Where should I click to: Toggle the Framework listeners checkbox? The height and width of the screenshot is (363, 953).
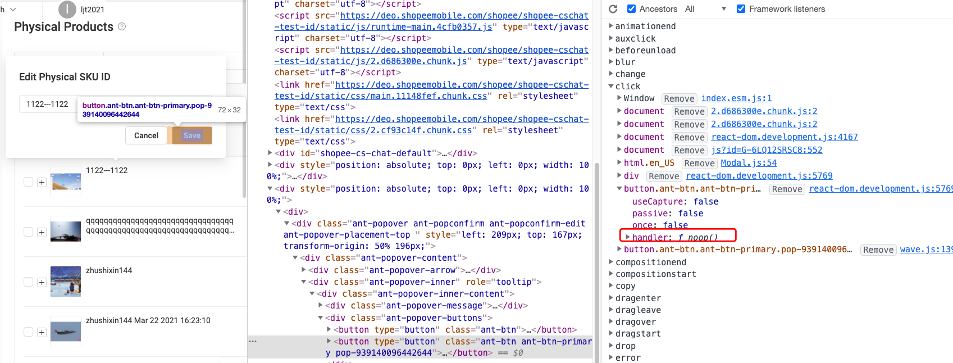coord(741,9)
